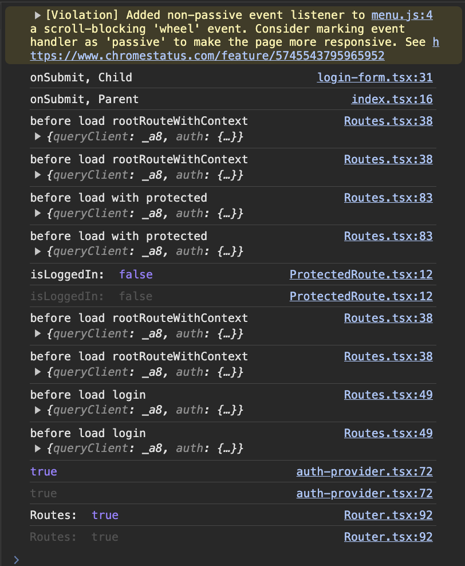Expand object under first 'before load with protected'
This screenshot has height=566, width=465.
click(x=38, y=213)
